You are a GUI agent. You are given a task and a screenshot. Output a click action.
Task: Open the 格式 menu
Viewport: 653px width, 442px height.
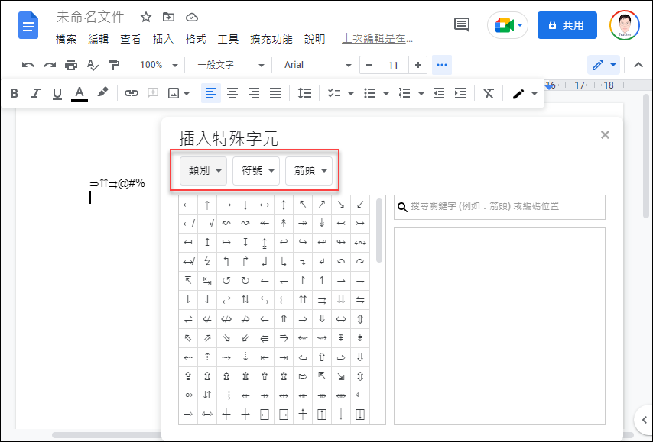click(196, 39)
